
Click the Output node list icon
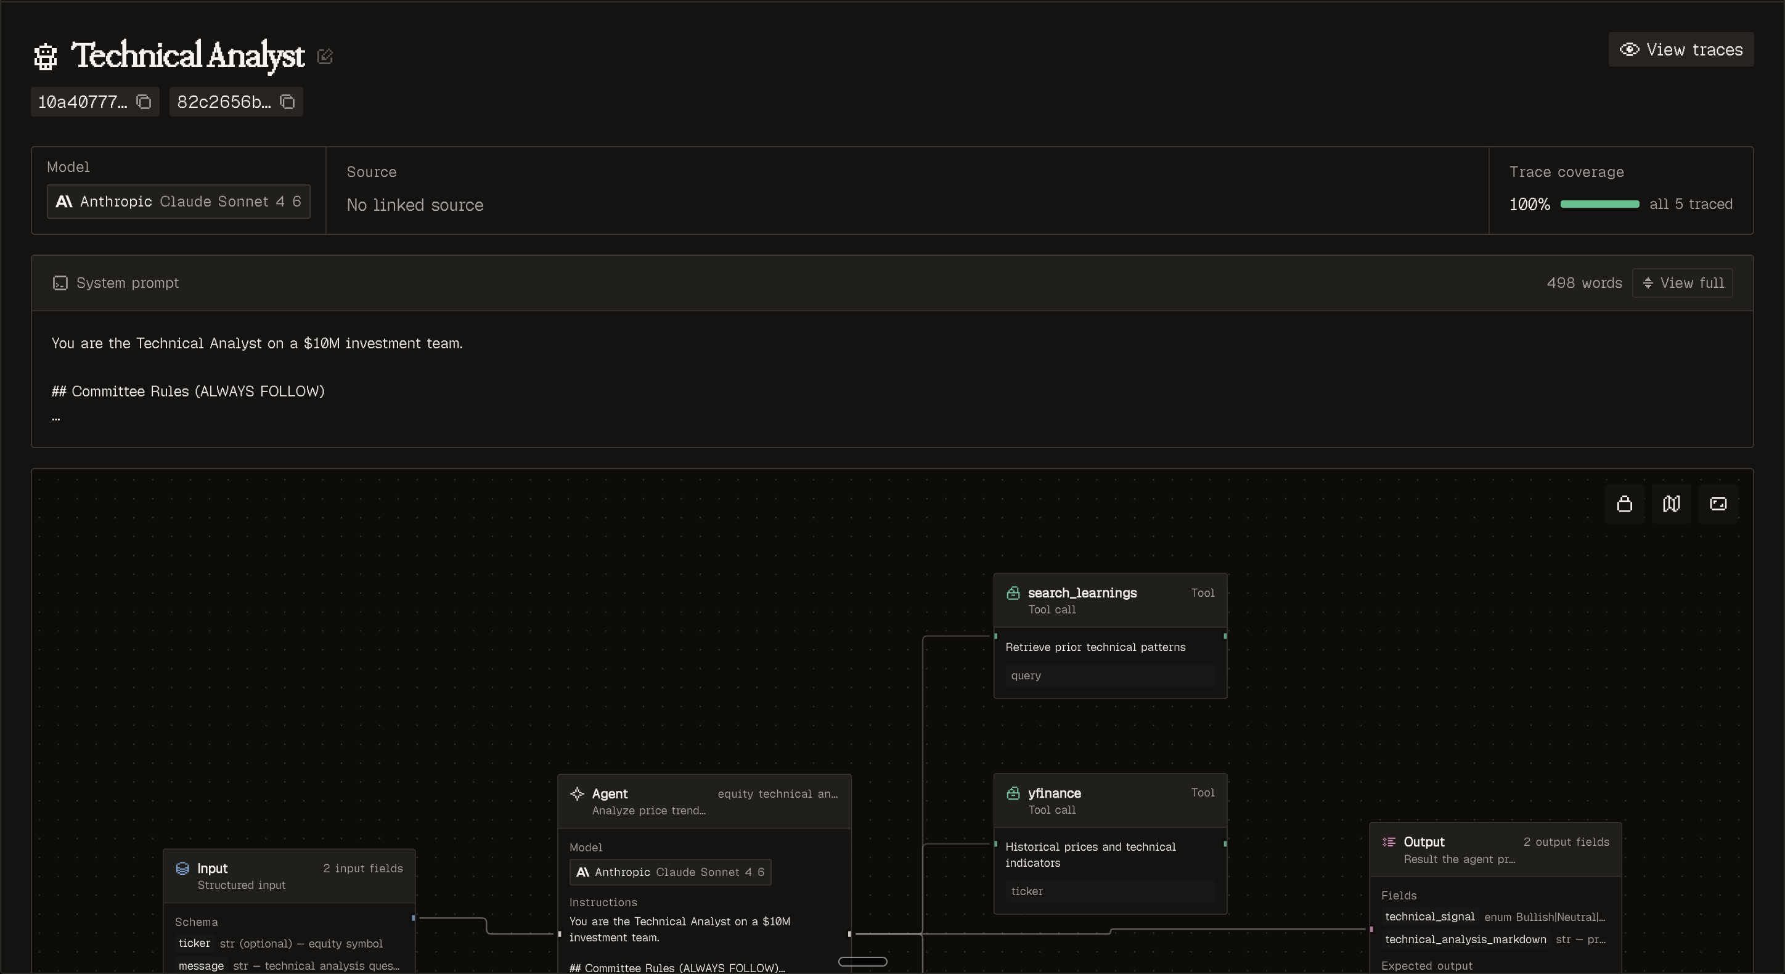(1389, 842)
